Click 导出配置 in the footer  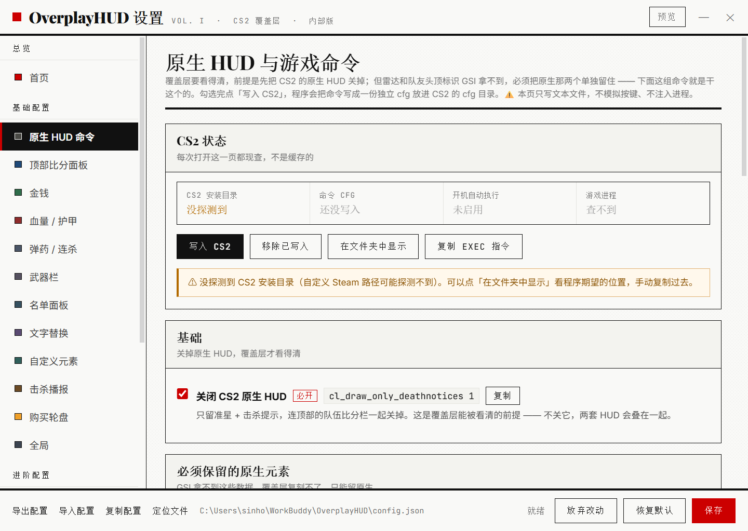point(30,511)
